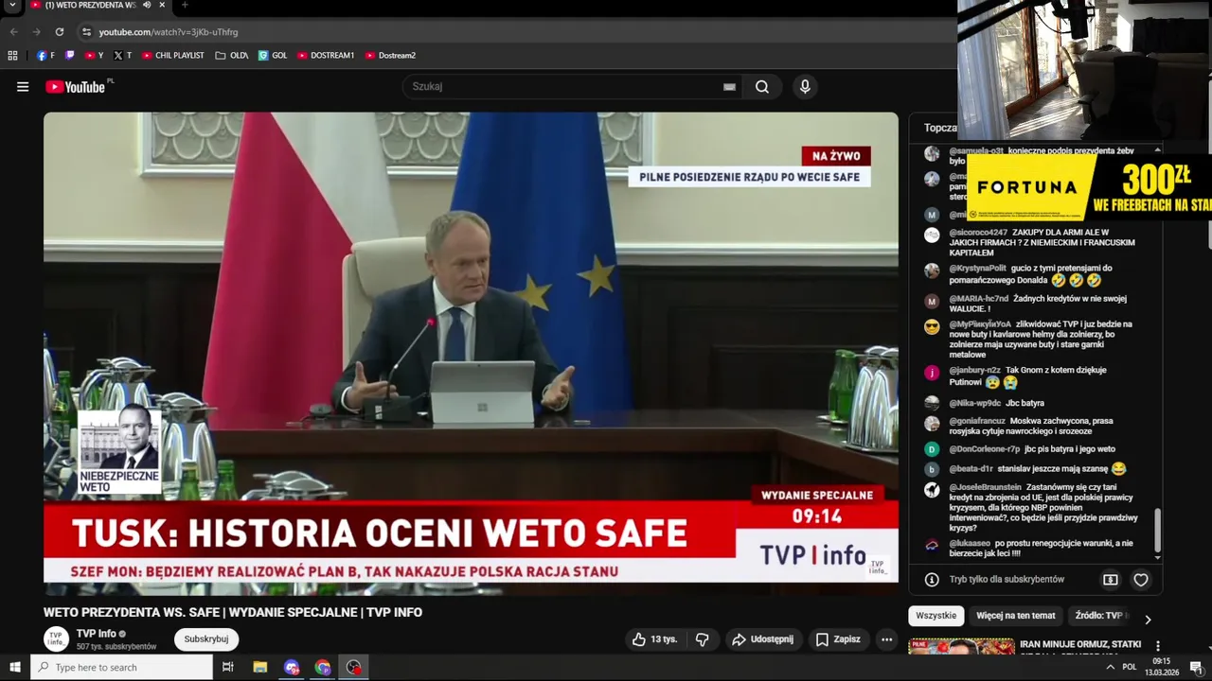Open more actions three-dot menu under video

click(x=886, y=639)
